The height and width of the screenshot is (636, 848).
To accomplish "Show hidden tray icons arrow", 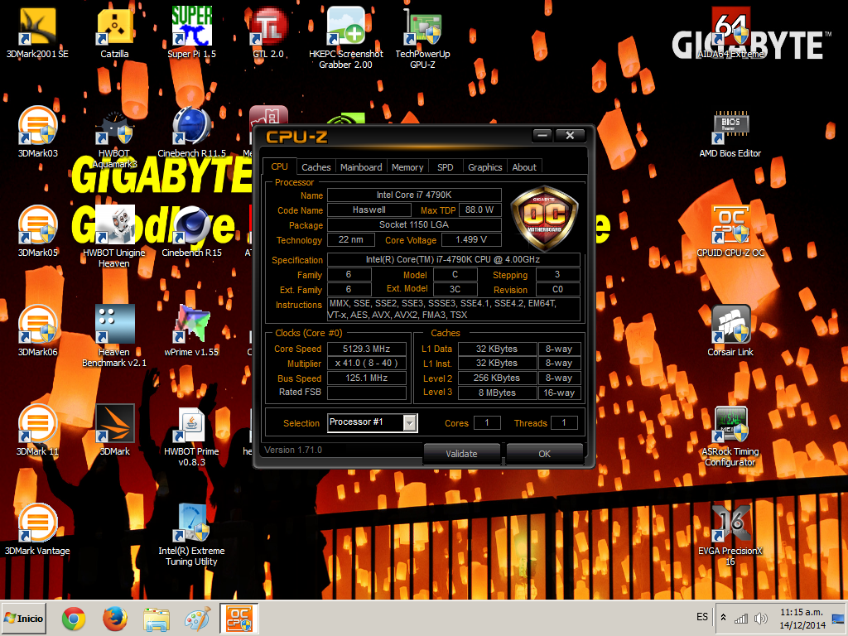I will 723,618.
